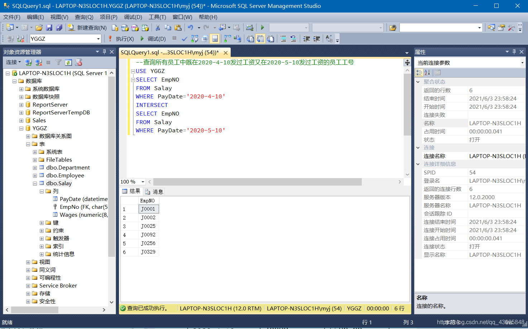The height and width of the screenshot is (329, 528).
Task: Click 新建查询(N) button
Action: pos(87,28)
